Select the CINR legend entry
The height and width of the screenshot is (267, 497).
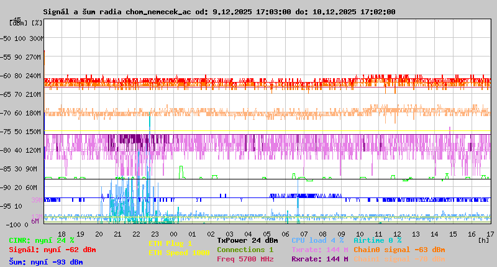42,240
